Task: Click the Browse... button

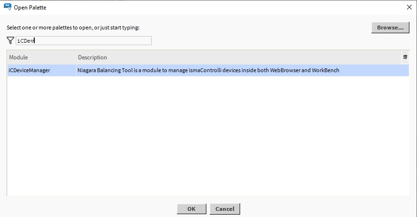Action: coord(390,28)
